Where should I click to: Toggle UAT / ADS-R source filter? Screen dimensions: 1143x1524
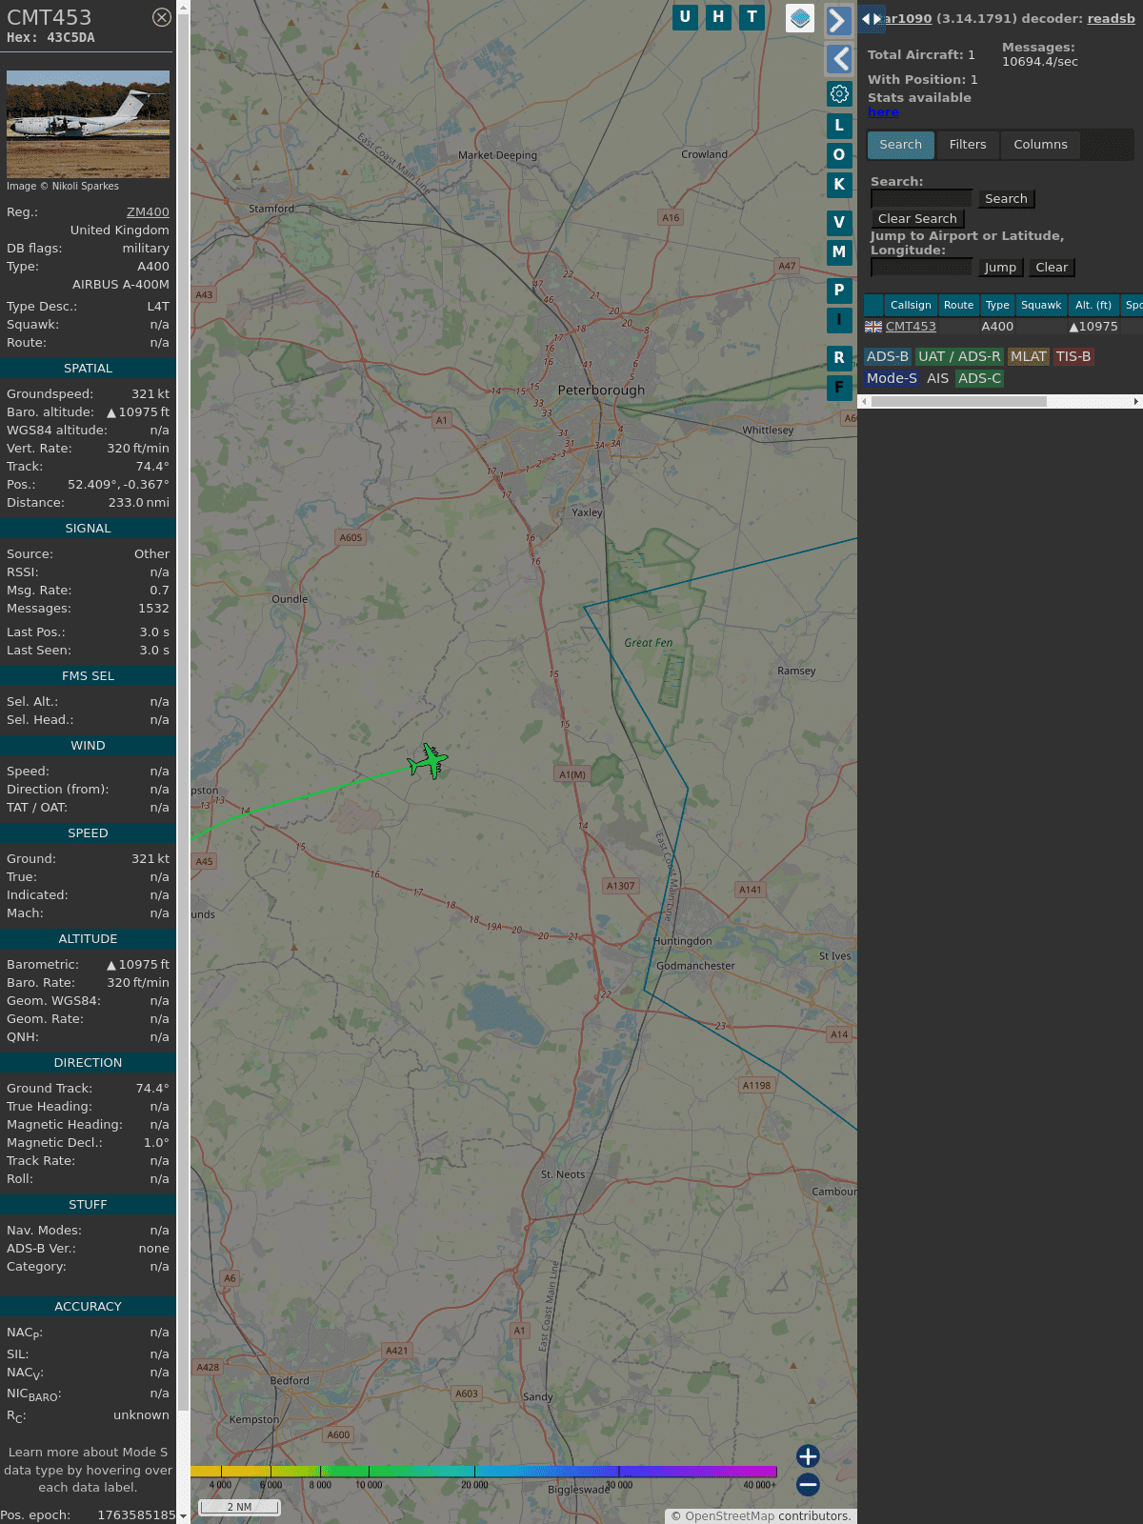pyautogui.click(x=959, y=356)
